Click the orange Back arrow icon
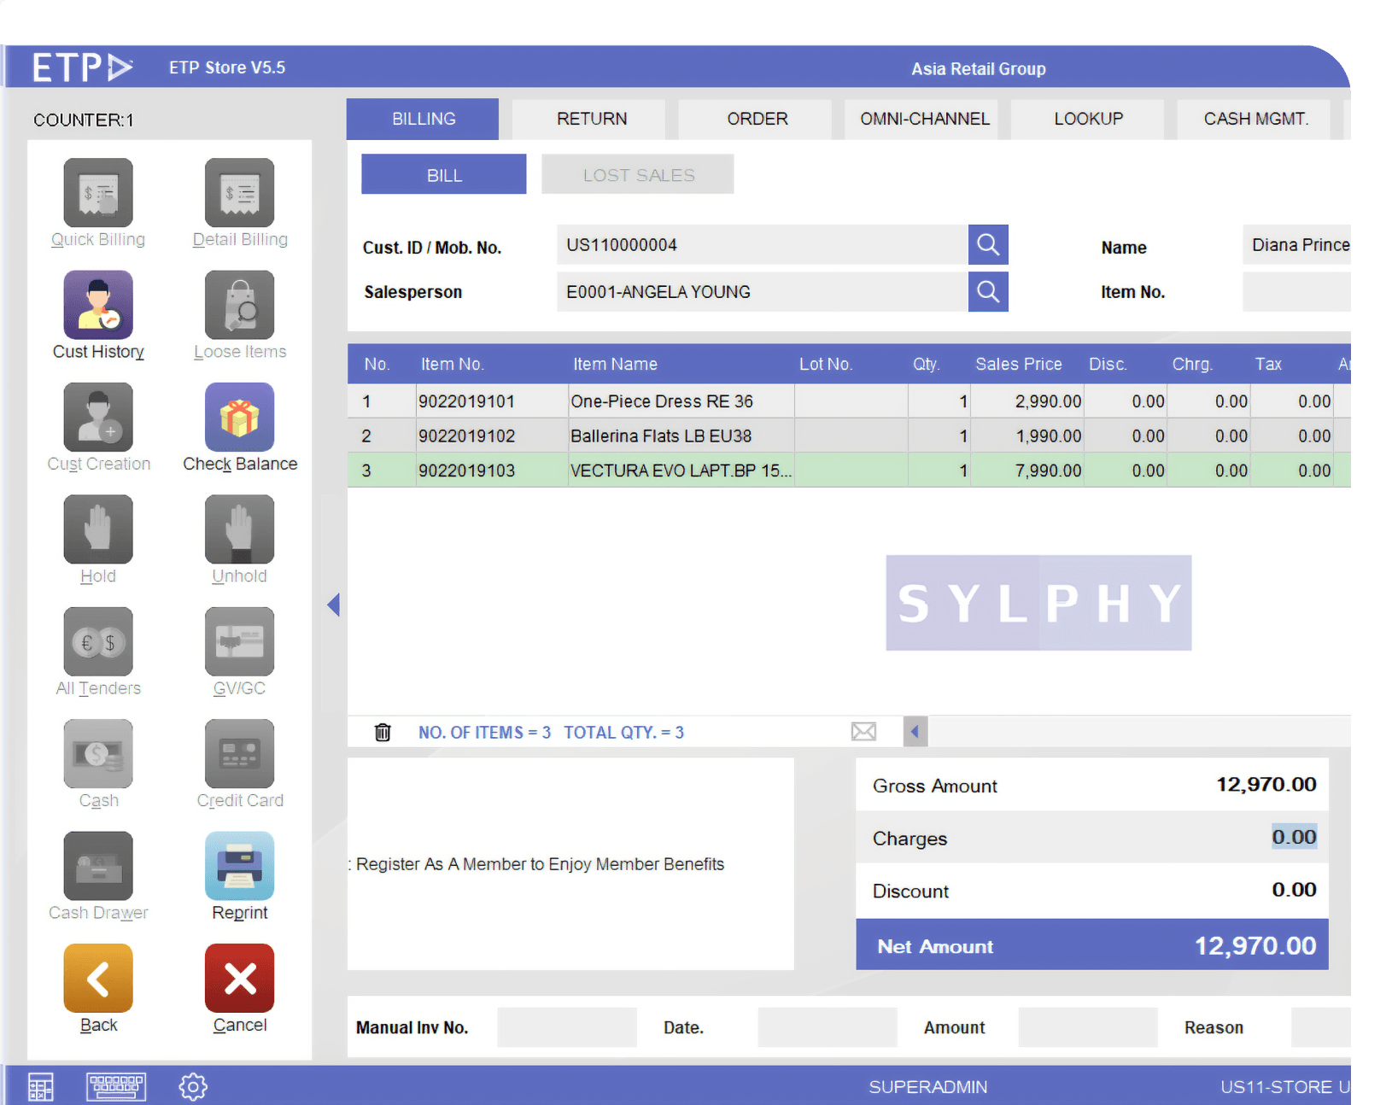This screenshot has height=1105, width=1392. [98, 978]
